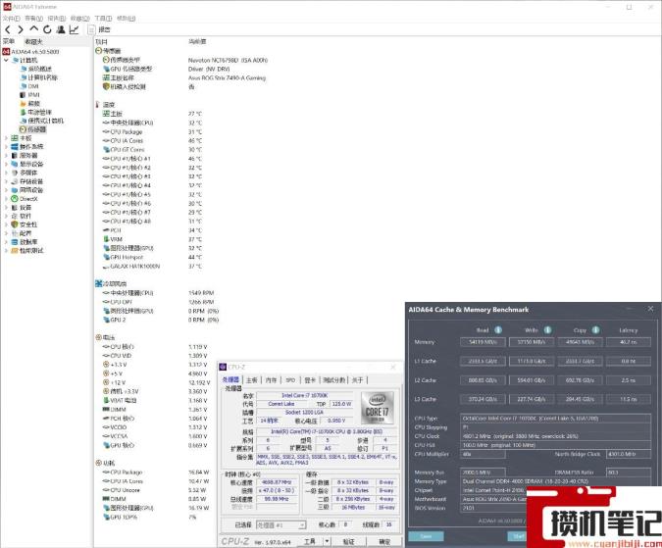Image resolution: width=662 pixels, height=548 pixels.
Task: Open the Report (报告) toolbar button
Action: pos(99,29)
